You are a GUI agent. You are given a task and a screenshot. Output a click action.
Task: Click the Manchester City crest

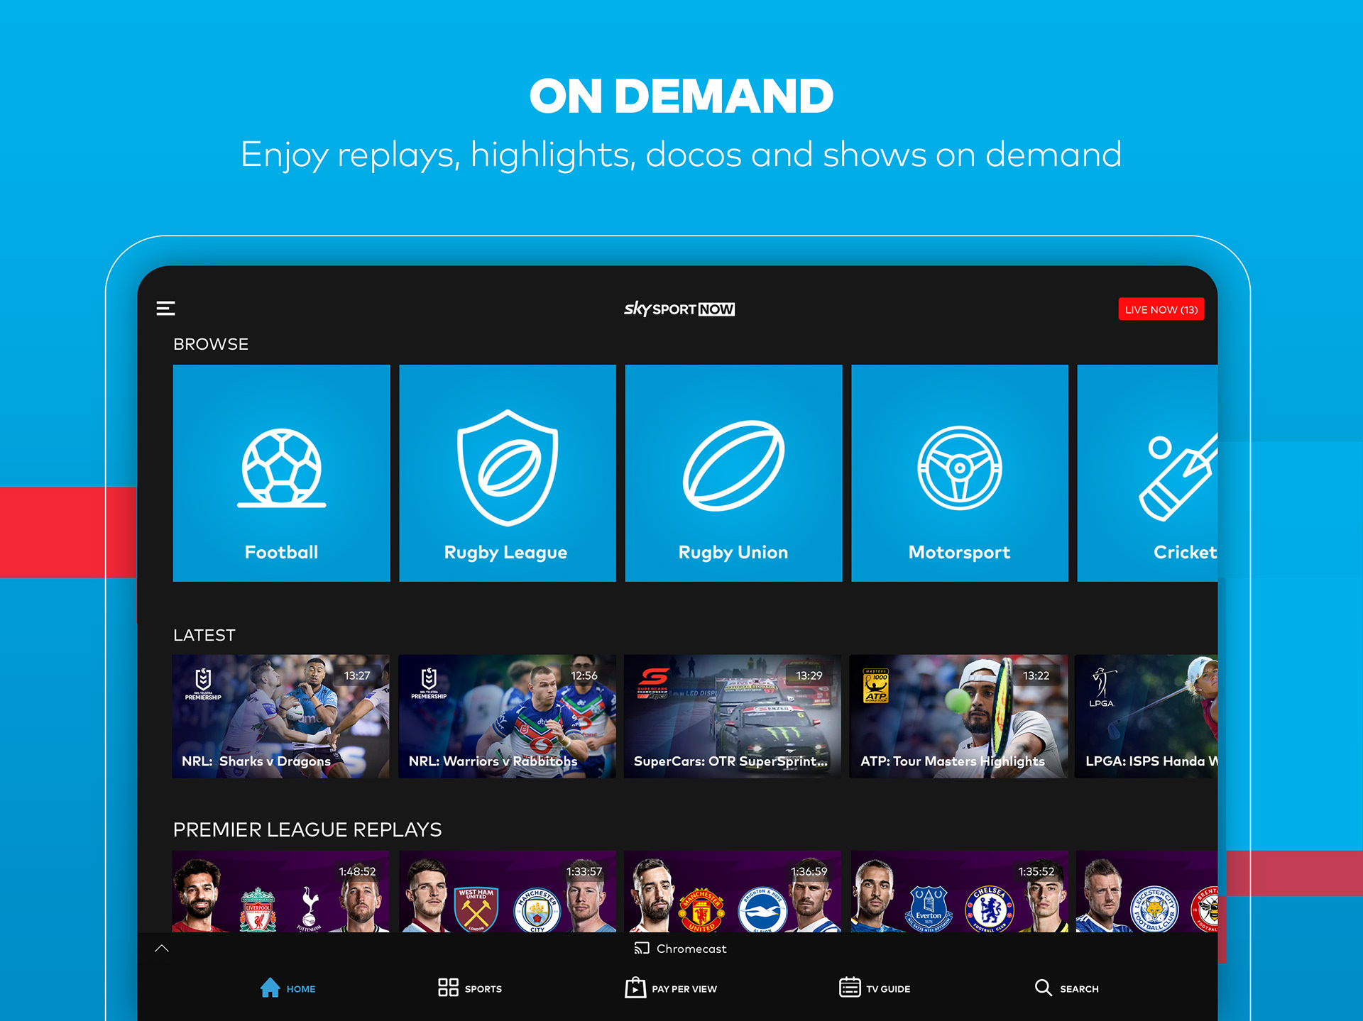tap(537, 910)
